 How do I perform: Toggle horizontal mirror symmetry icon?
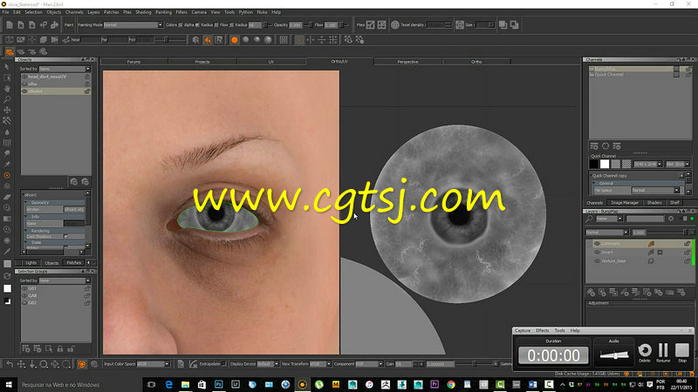311,40
